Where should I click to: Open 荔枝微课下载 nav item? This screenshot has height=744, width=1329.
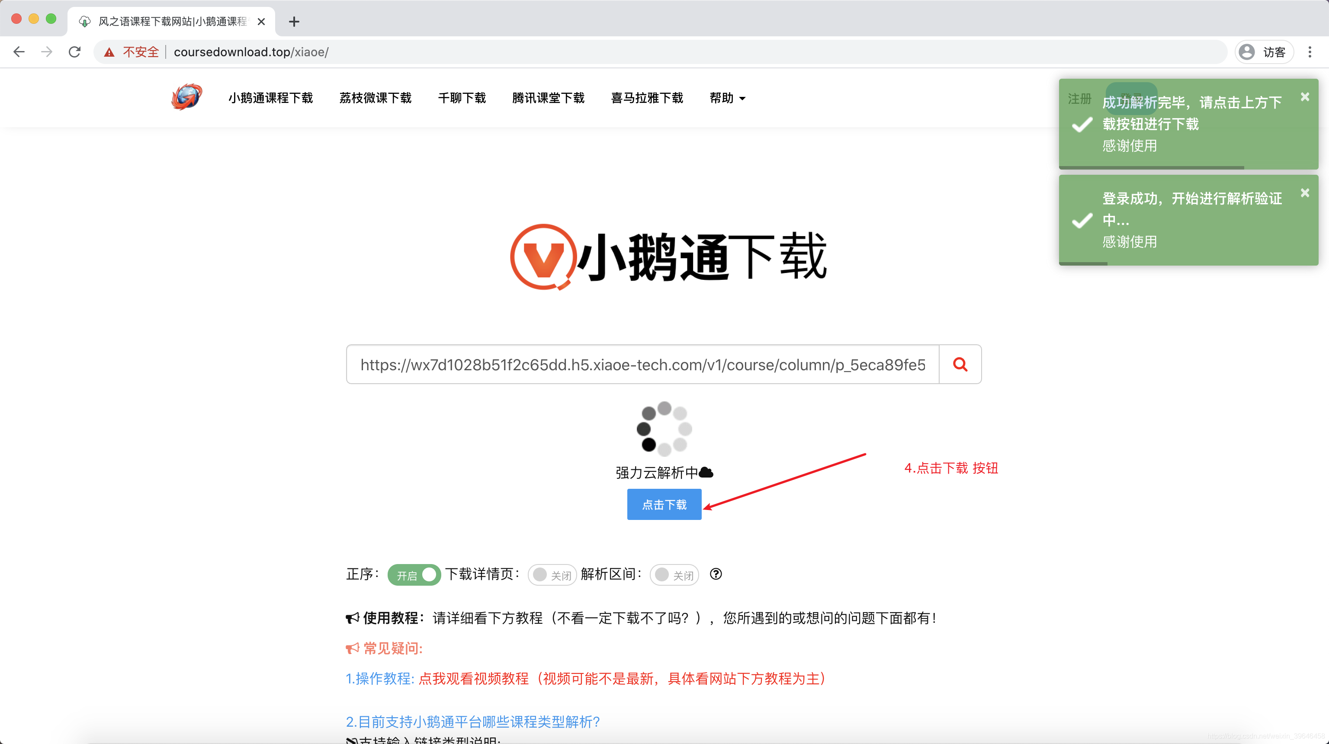pos(375,98)
